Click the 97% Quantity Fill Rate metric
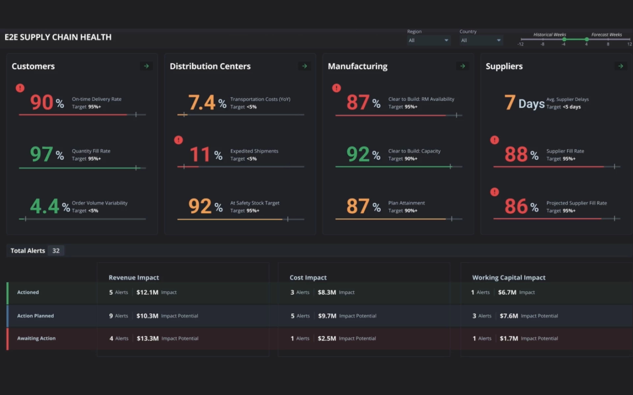This screenshot has height=395, width=633. 42,154
